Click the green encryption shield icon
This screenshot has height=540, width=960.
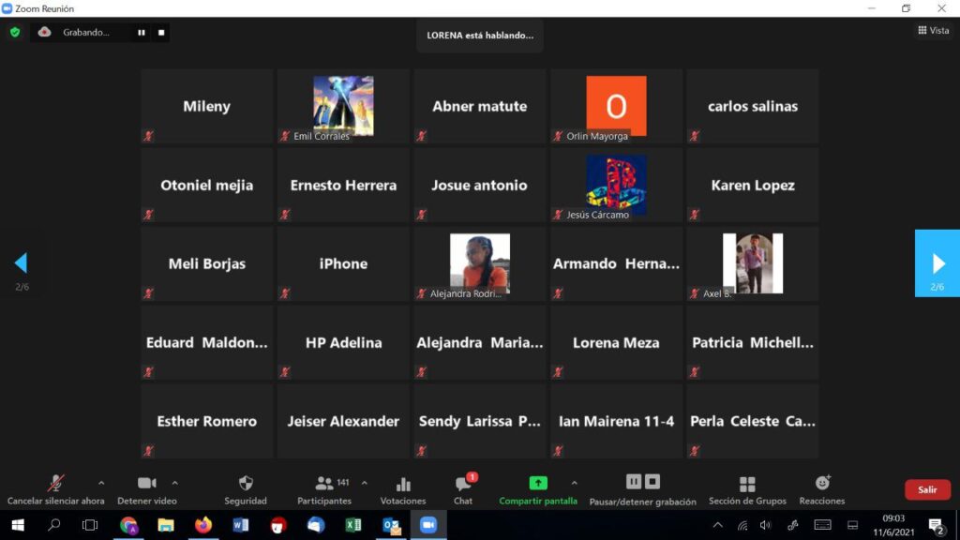(15, 32)
